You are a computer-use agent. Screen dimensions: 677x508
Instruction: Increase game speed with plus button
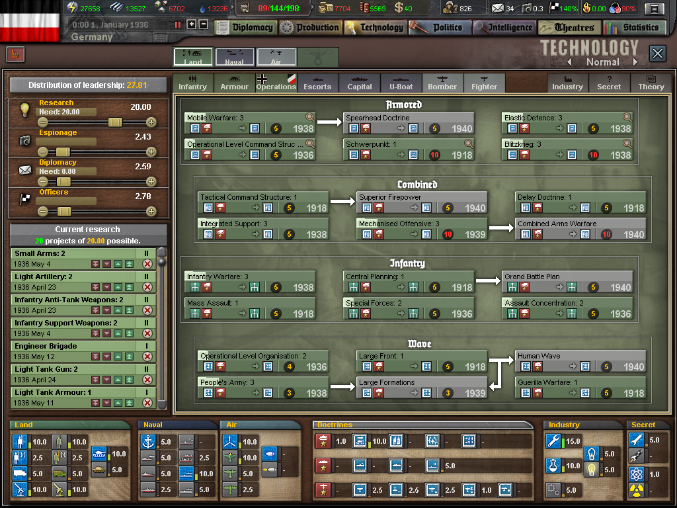pos(192,24)
